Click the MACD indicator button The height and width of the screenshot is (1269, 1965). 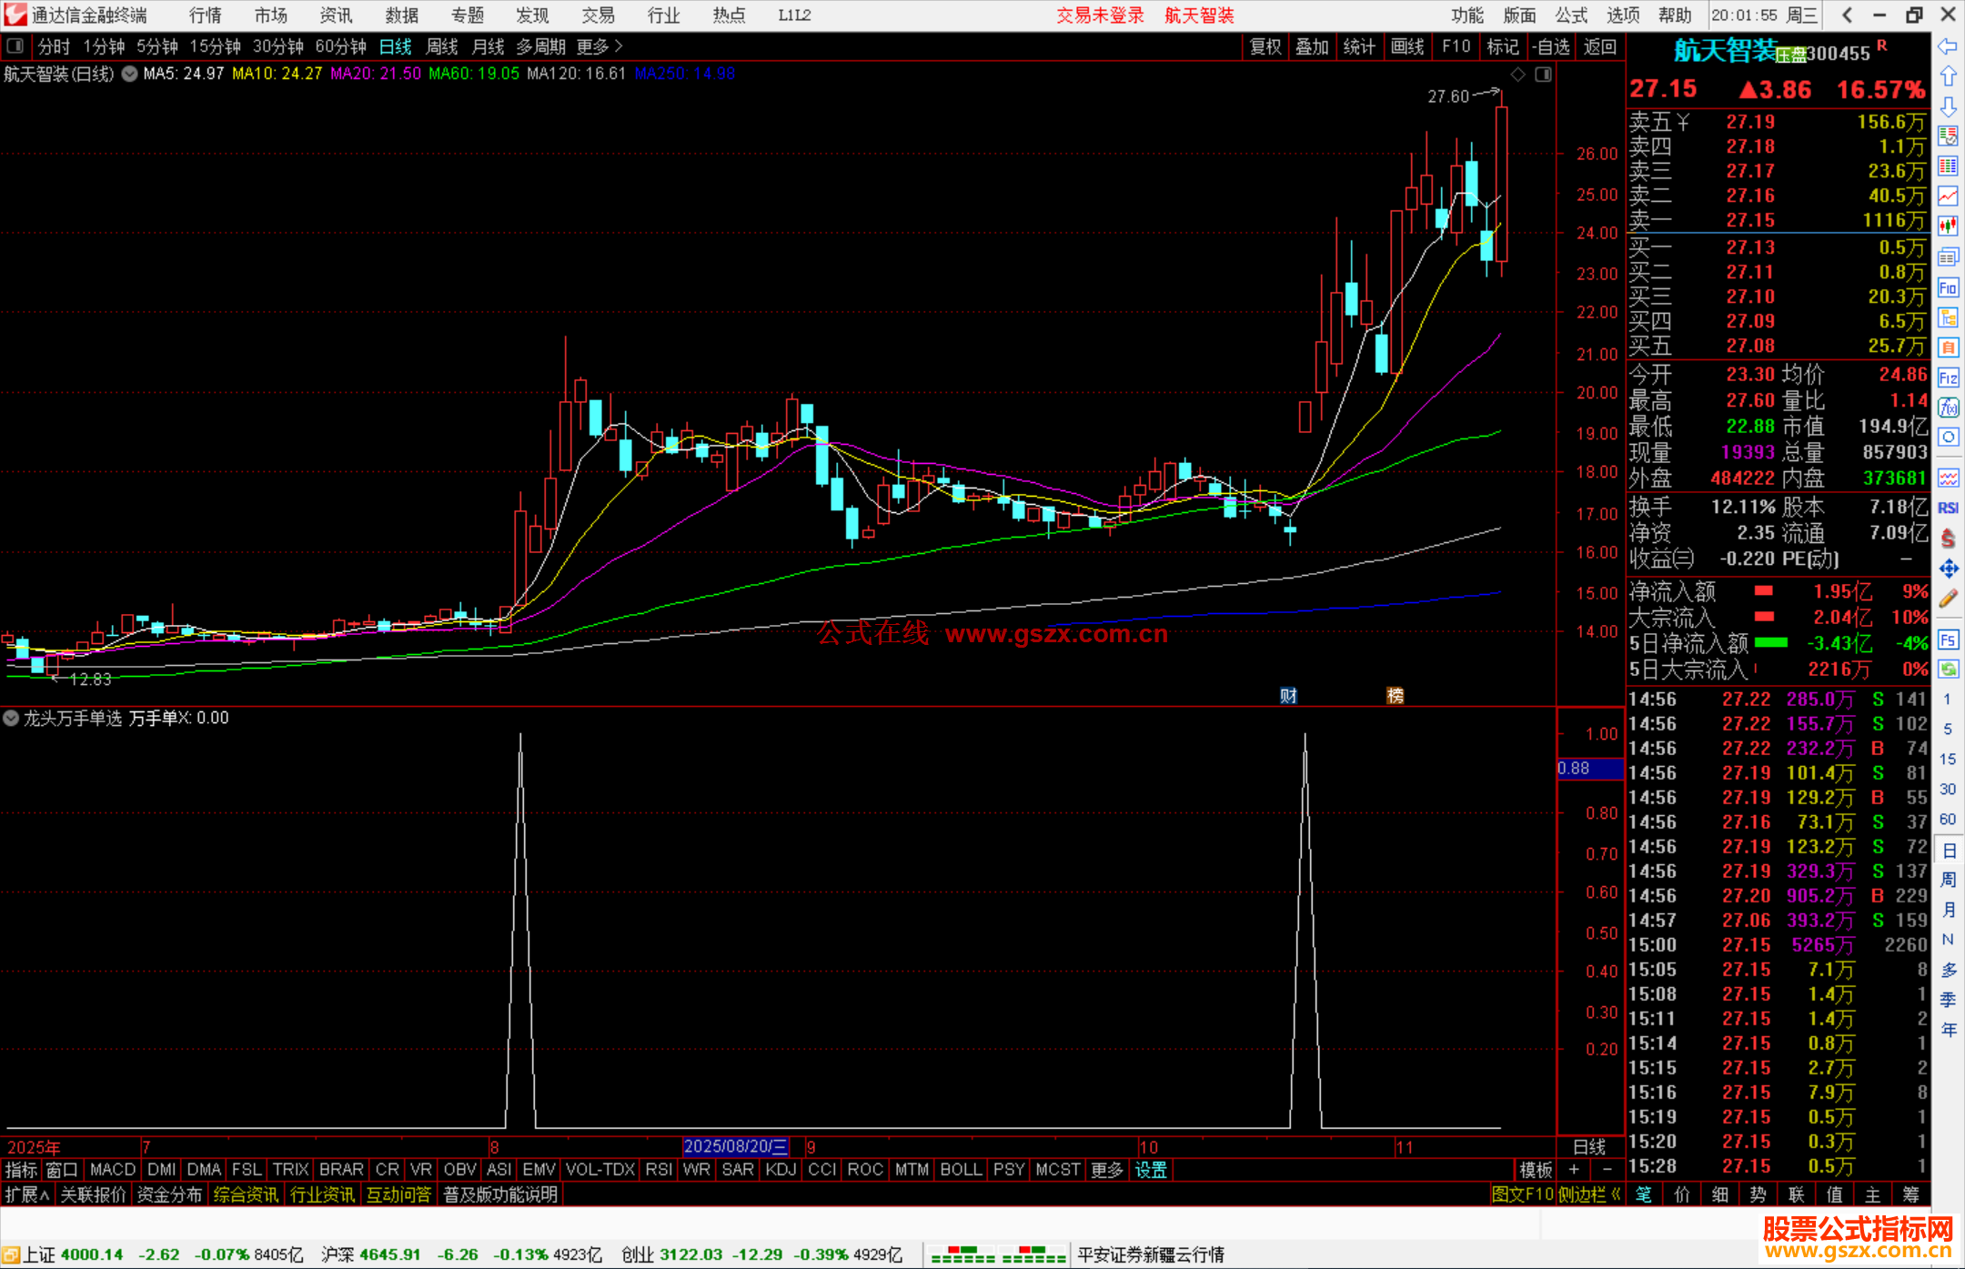pyautogui.click(x=112, y=1170)
